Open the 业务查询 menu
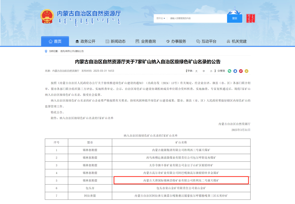The width and height of the screenshot is (295, 204). click(x=146, y=41)
